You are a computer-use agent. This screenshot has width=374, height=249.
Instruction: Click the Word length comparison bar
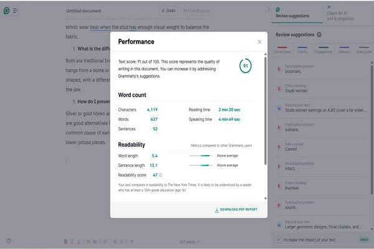coord(201,156)
